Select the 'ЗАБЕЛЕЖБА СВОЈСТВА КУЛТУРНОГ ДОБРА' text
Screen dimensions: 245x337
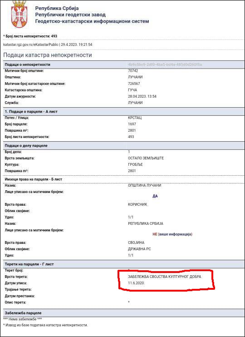[165, 277]
